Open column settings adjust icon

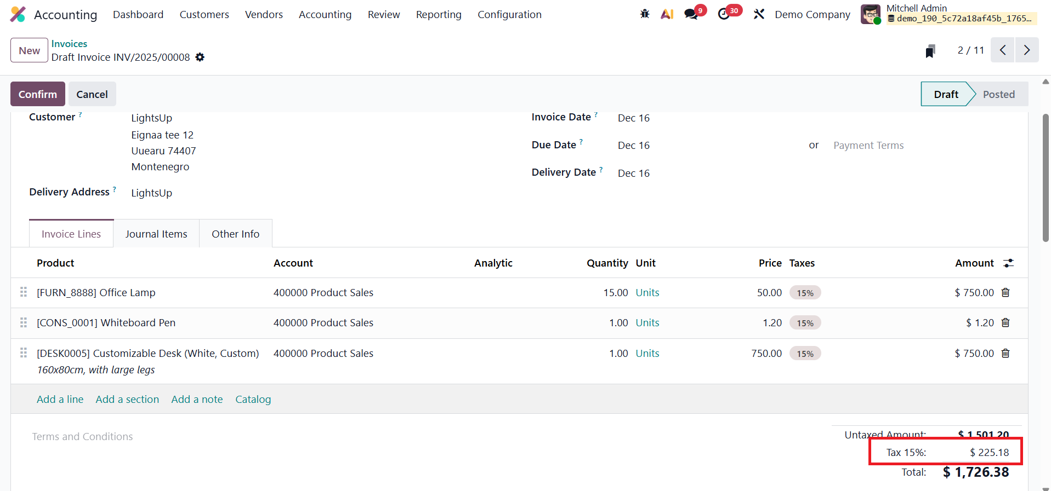[1008, 263]
